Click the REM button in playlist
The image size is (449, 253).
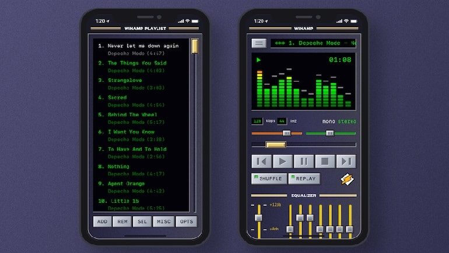pyautogui.click(x=122, y=221)
